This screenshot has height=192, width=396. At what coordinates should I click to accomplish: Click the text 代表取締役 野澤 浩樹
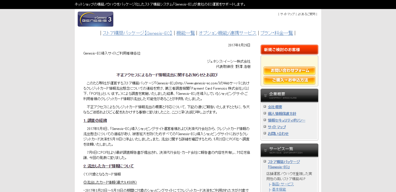233,67
